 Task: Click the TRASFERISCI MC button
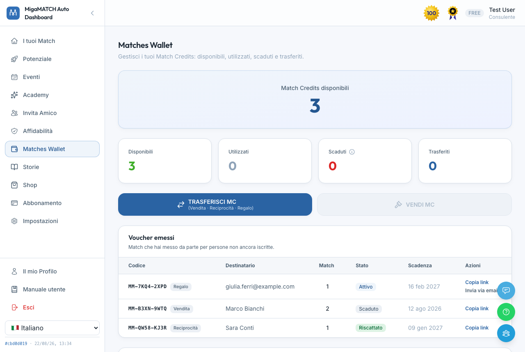pyautogui.click(x=215, y=204)
